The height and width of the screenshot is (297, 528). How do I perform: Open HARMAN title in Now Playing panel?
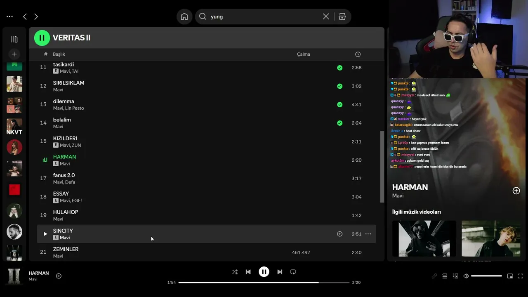[410, 187]
